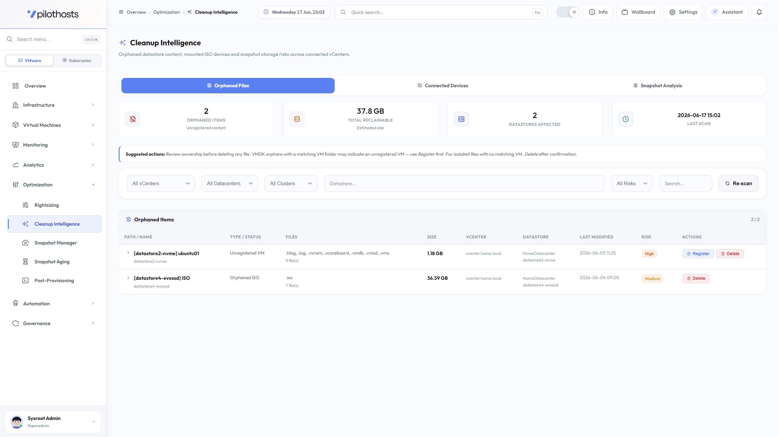This screenshot has height=437, width=778.
Task: Expand the Governance menu chevron
Action: [93, 323]
